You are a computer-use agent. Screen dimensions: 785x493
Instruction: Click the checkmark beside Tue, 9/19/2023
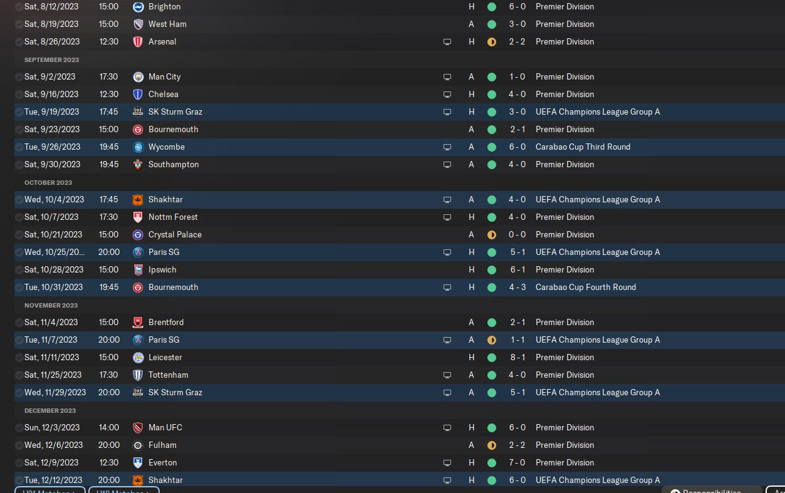click(19, 112)
